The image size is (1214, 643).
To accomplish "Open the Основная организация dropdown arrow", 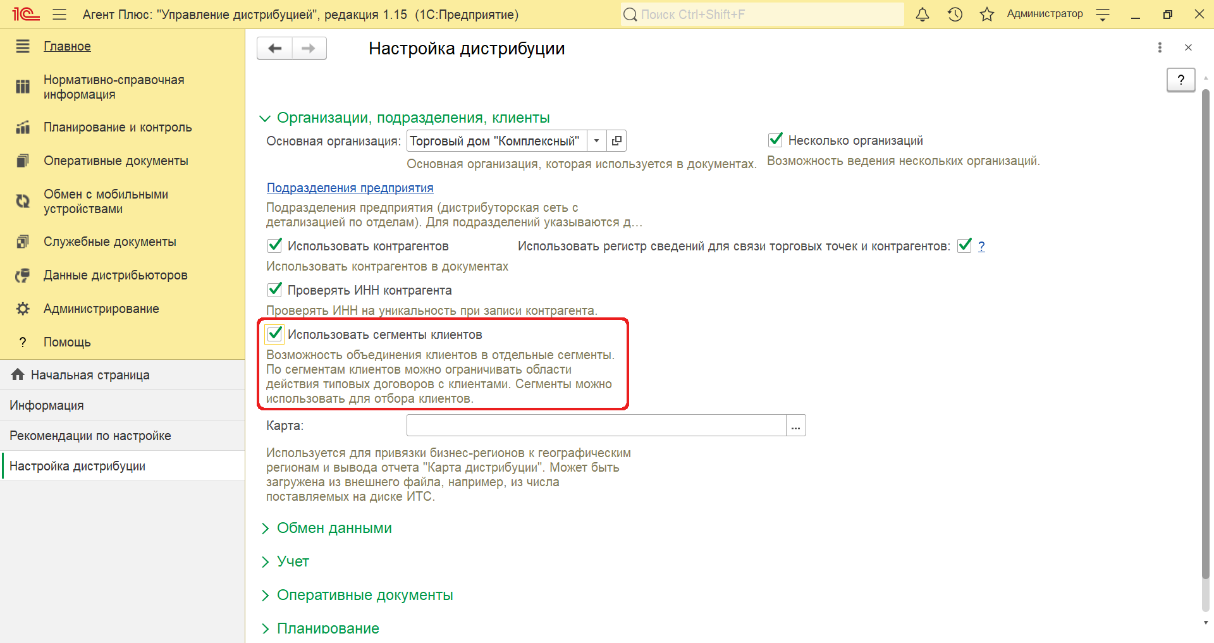I will (x=596, y=140).
